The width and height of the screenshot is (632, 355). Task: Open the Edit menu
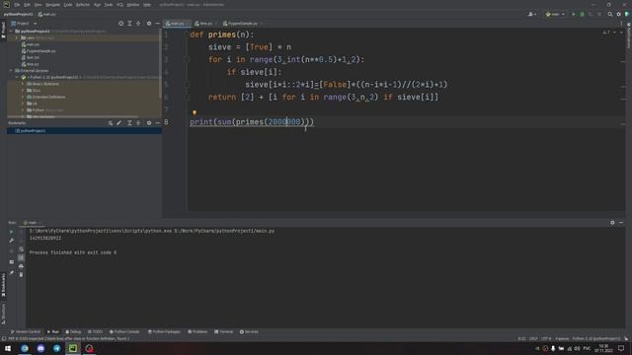point(27,5)
